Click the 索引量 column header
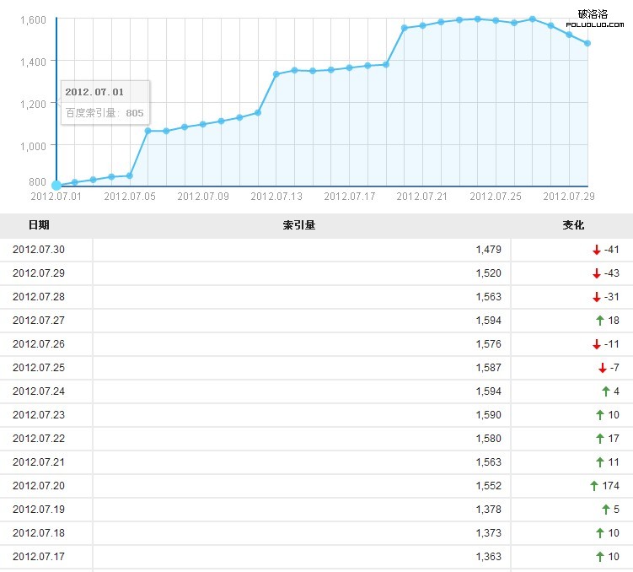633x572 pixels. coord(299,225)
